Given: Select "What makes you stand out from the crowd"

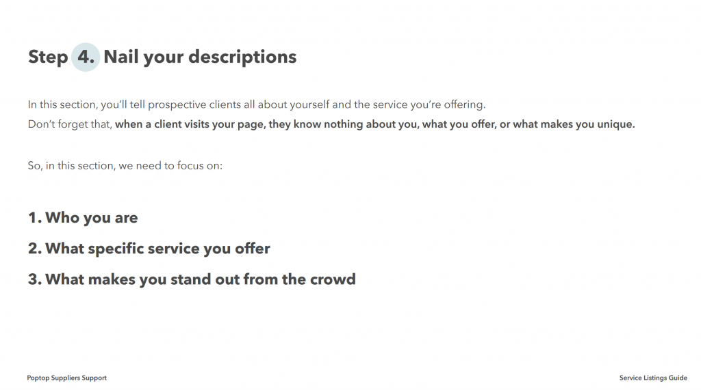Looking at the screenshot, I should pos(200,279).
